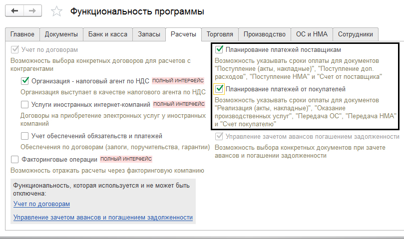Disable Планирование платежей от покупателей checkbox

pyautogui.click(x=219, y=89)
